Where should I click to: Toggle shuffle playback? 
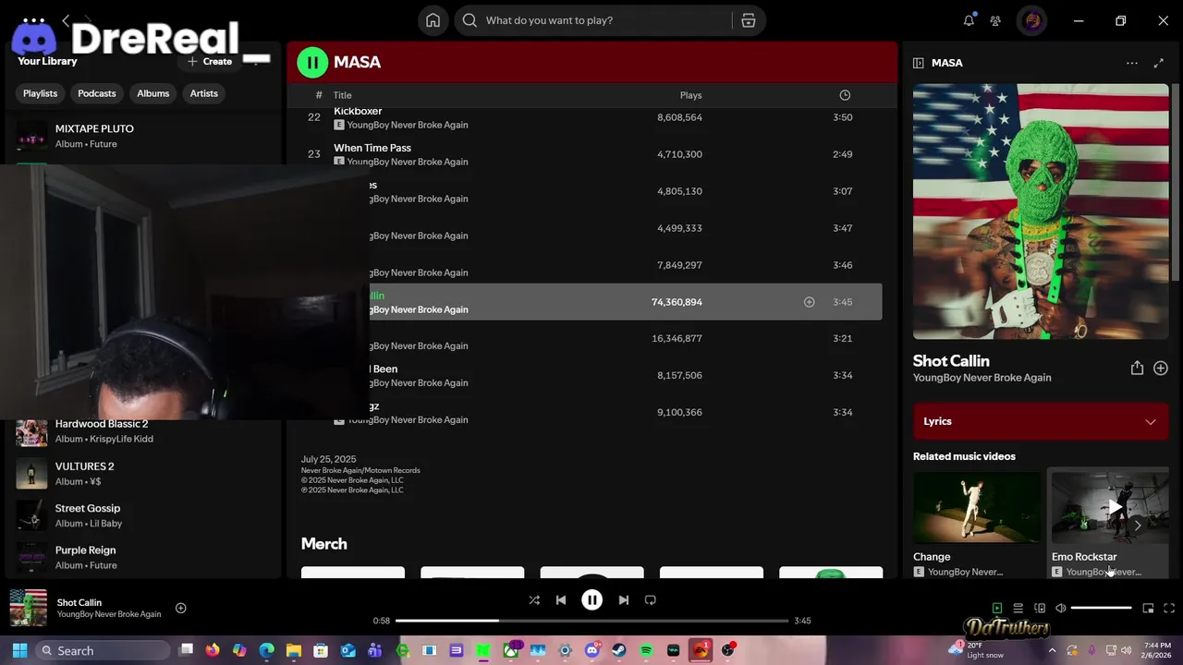(534, 600)
